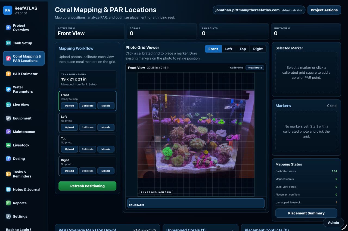
Task: Click the Corals counter card
Action: pyautogui.click(x=162, y=31)
